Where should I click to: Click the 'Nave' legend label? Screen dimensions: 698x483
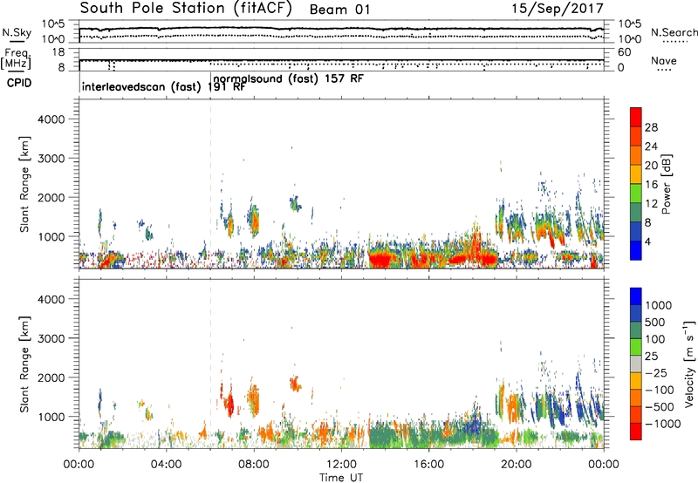coord(663,61)
